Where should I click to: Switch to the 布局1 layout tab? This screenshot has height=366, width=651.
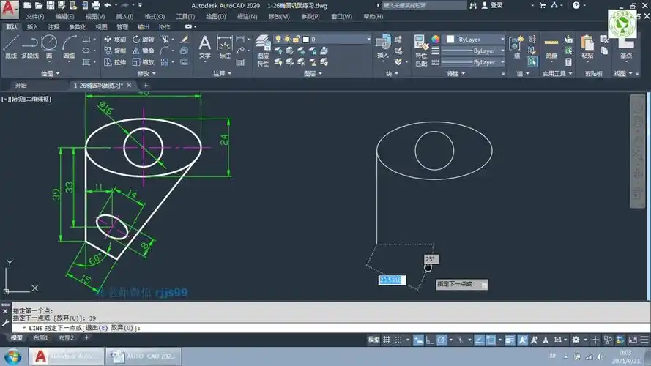pos(41,338)
